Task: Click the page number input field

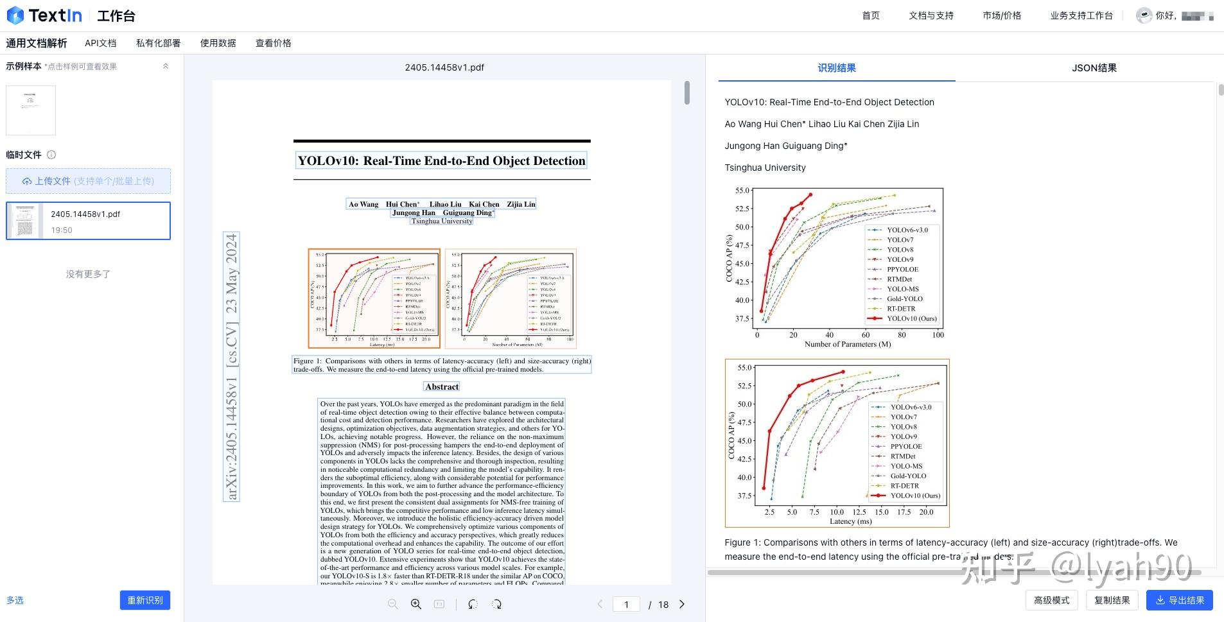Action: click(x=626, y=604)
